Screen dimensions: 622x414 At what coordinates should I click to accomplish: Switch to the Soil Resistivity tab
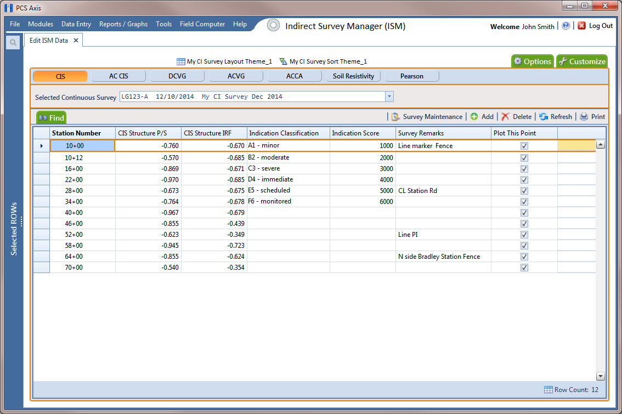click(353, 76)
